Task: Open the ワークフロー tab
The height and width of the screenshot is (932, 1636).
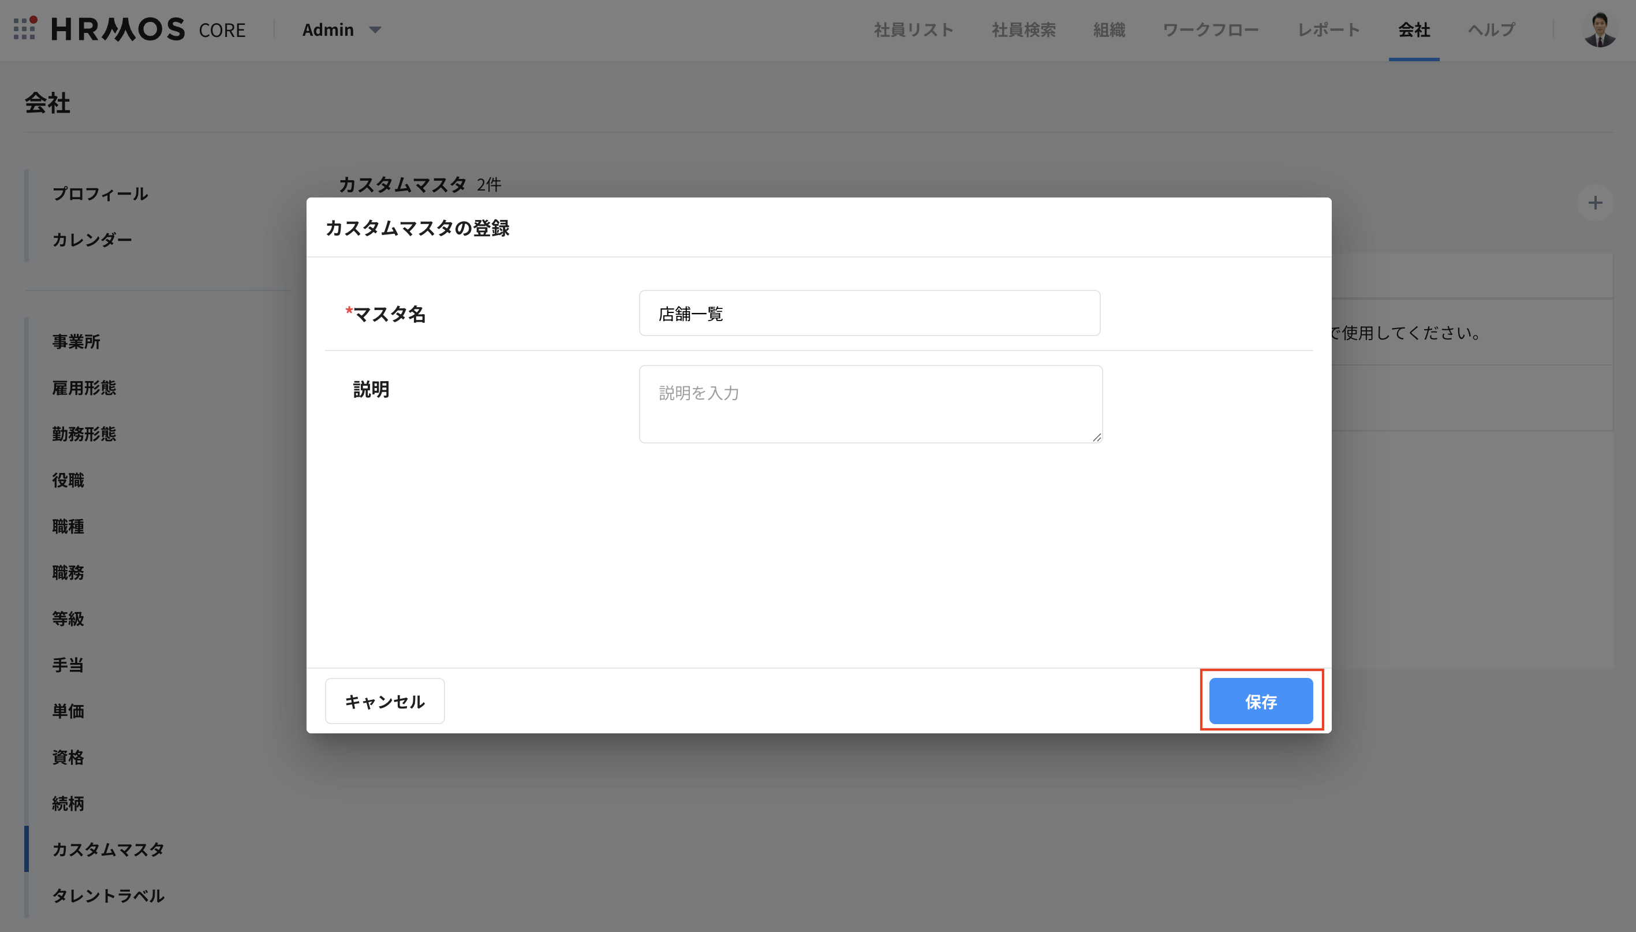Action: pyautogui.click(x=1210, y=29)
